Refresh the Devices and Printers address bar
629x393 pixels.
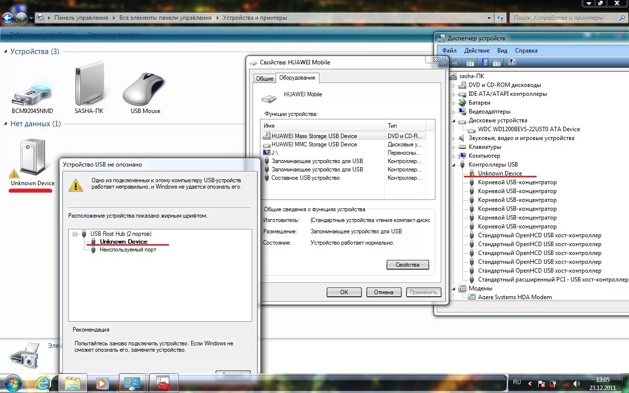point(500,18)
